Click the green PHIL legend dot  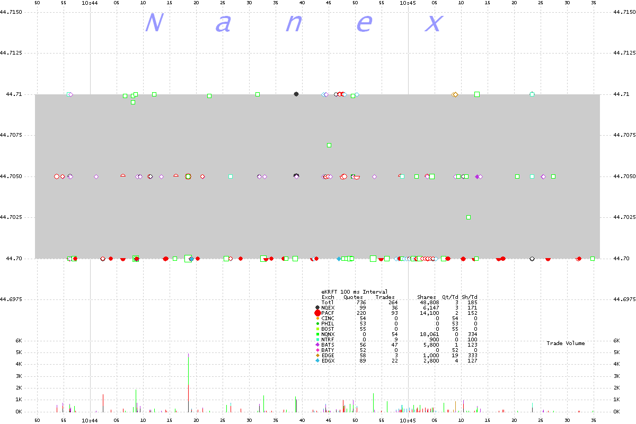pos(317,323)
